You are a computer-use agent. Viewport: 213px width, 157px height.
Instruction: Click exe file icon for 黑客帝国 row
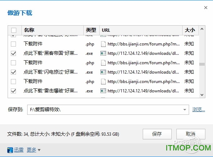pos(103,53)
